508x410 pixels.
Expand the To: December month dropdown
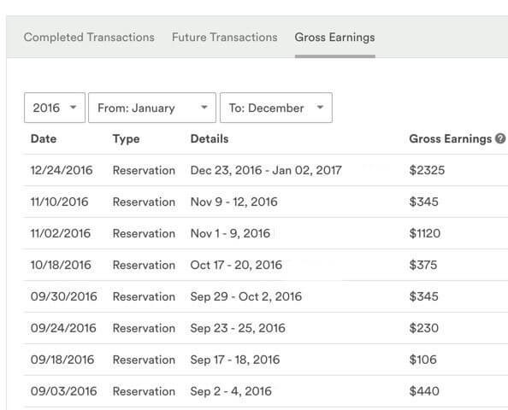click(x=276, y=108)
